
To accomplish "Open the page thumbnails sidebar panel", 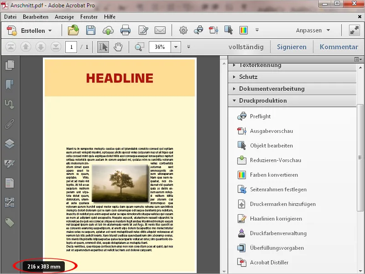I will (x=10, y=65).
